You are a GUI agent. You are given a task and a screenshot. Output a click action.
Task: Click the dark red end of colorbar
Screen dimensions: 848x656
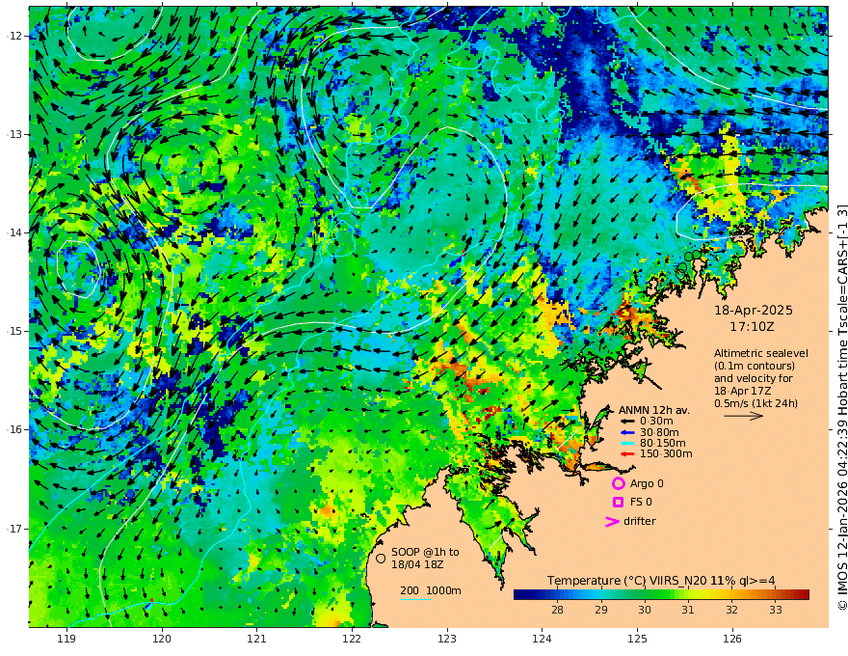pyautogui.click(x=804, y=594)
